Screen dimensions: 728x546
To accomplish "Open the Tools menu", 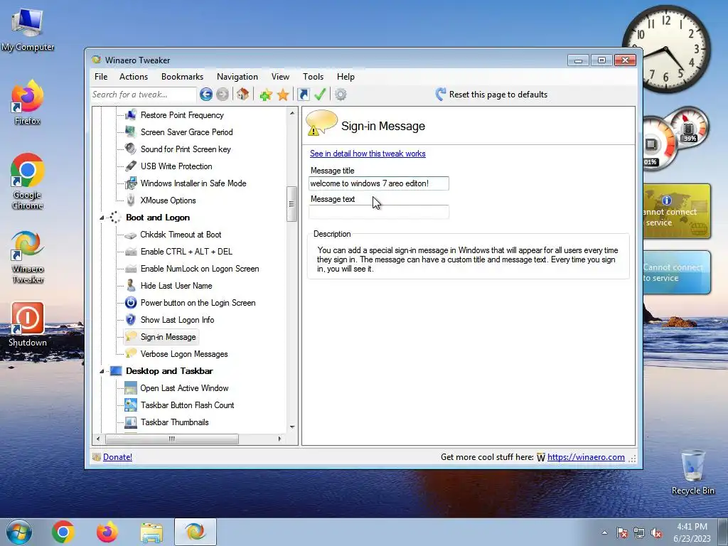I will pyautogui.click(x=313, y=77).
